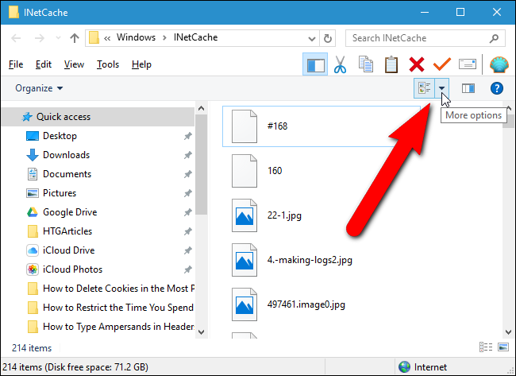Click the pin icon next to Downloads
Viewport: 516px width, 376px height.
[x=187, y=155]
